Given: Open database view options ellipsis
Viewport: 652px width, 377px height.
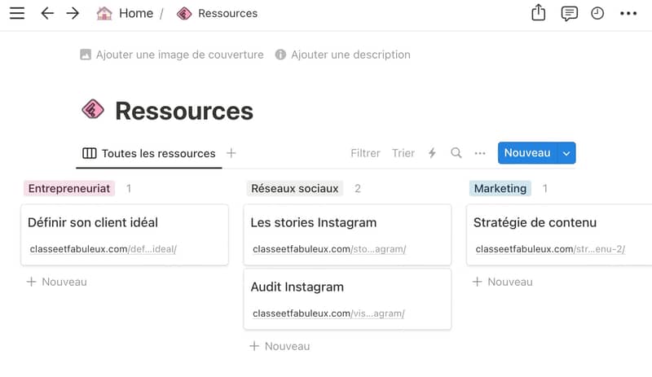Looking at the screenshot, I should point(480,153).
